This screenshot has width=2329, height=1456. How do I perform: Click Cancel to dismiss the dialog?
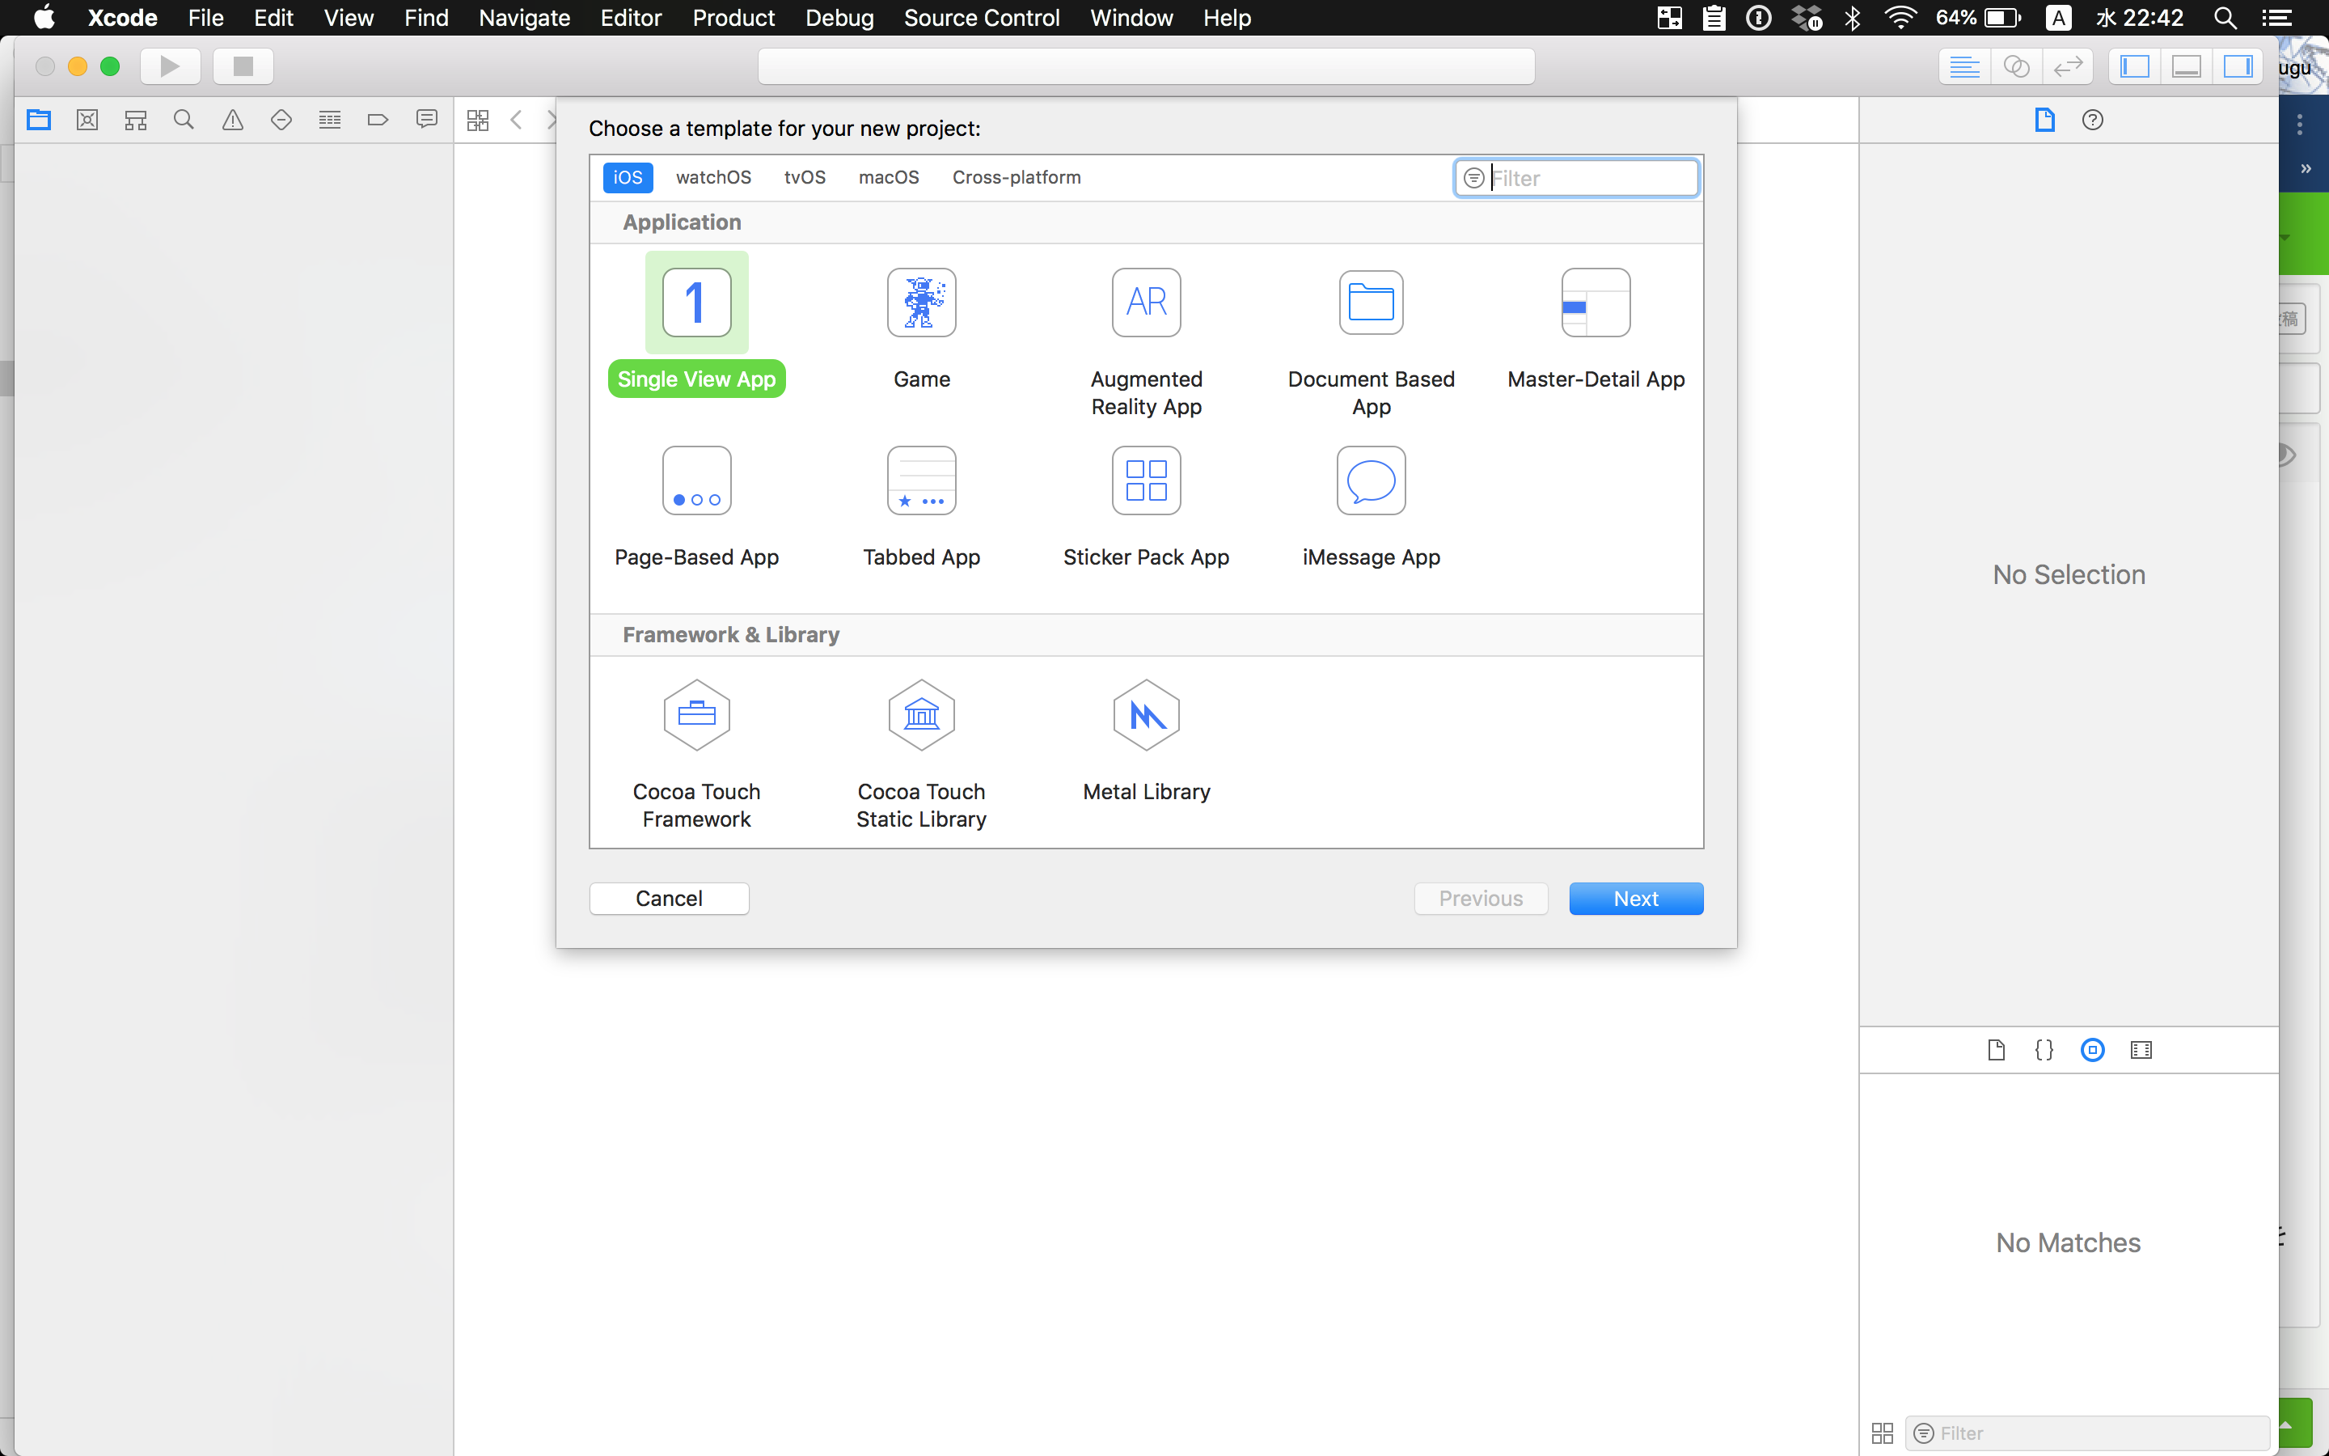(x=667, y=897)
